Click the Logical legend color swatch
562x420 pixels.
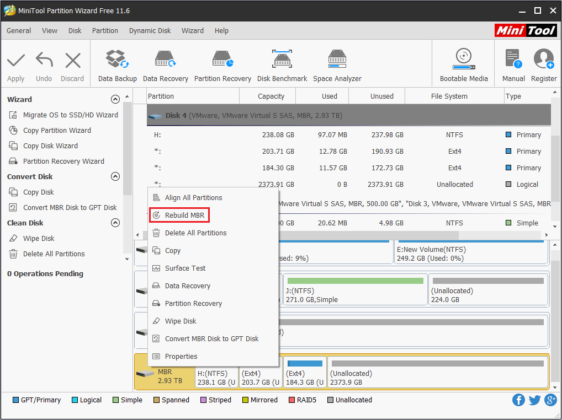tap(75, 400)
